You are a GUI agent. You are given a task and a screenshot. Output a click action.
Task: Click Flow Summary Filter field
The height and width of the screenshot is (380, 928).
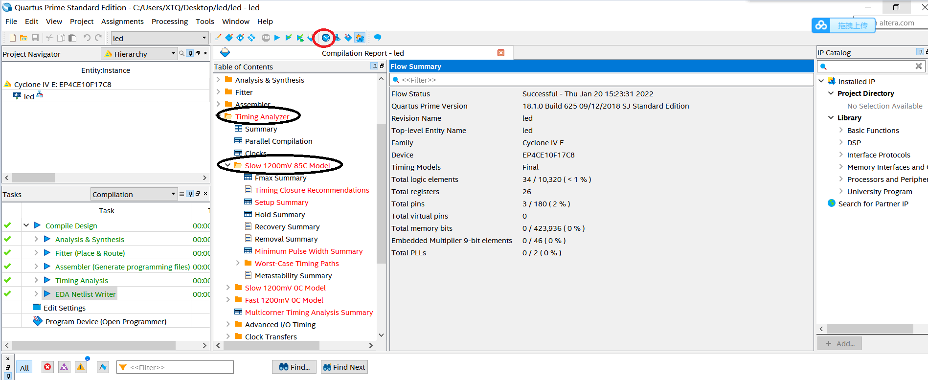click(x=601, y=80)
